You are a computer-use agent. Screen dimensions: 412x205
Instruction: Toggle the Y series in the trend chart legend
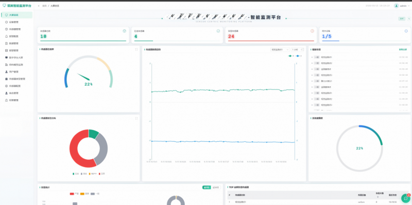tap(299, 56)
